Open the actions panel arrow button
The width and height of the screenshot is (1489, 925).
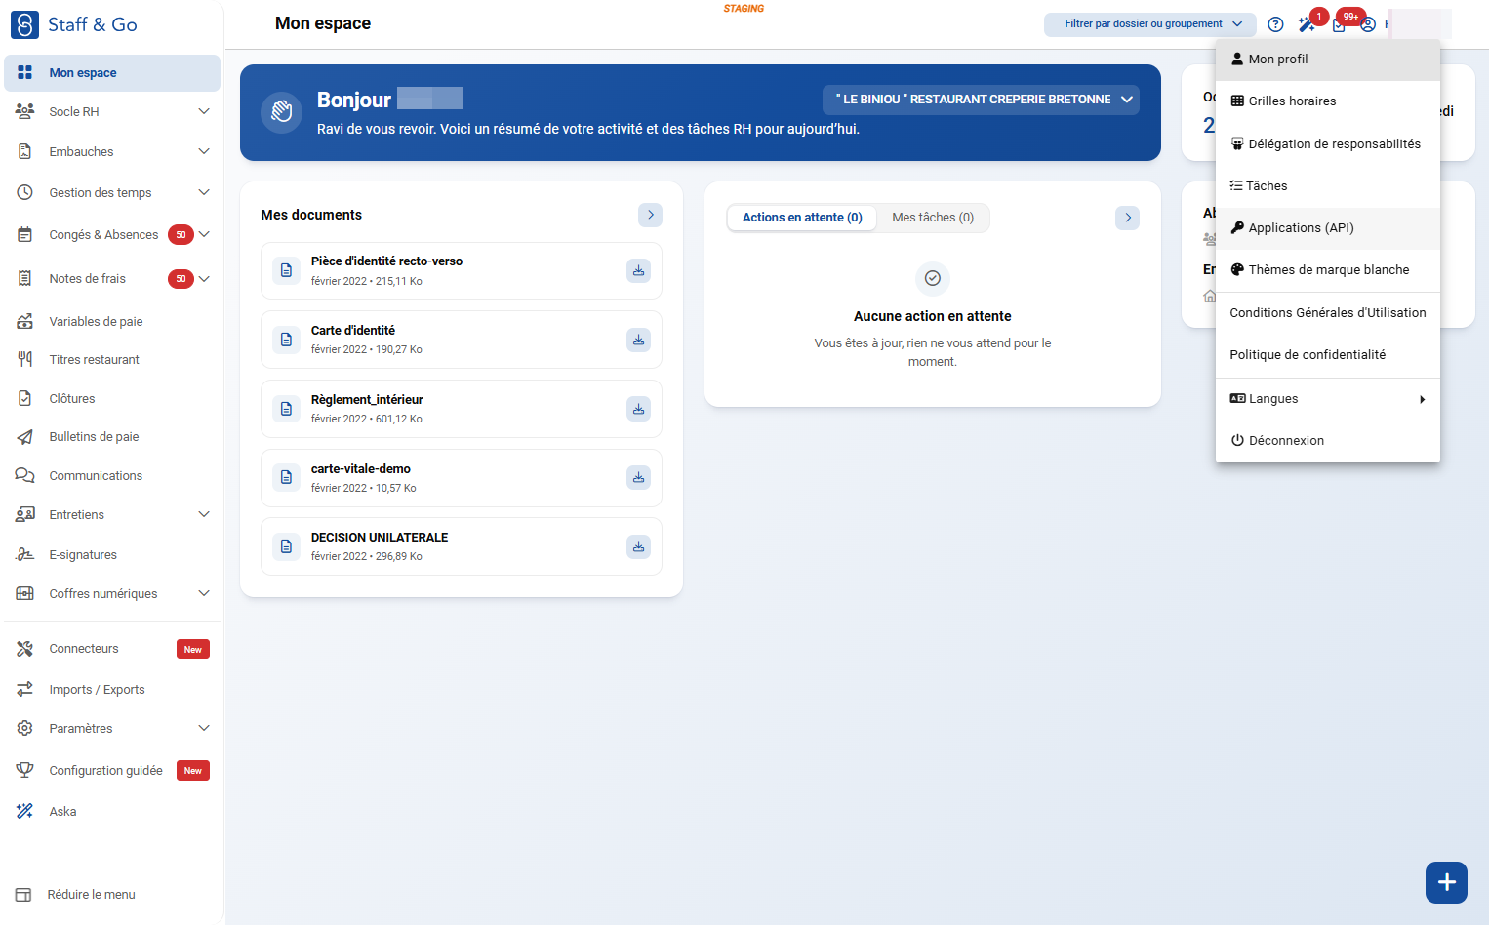point(1128,218)
